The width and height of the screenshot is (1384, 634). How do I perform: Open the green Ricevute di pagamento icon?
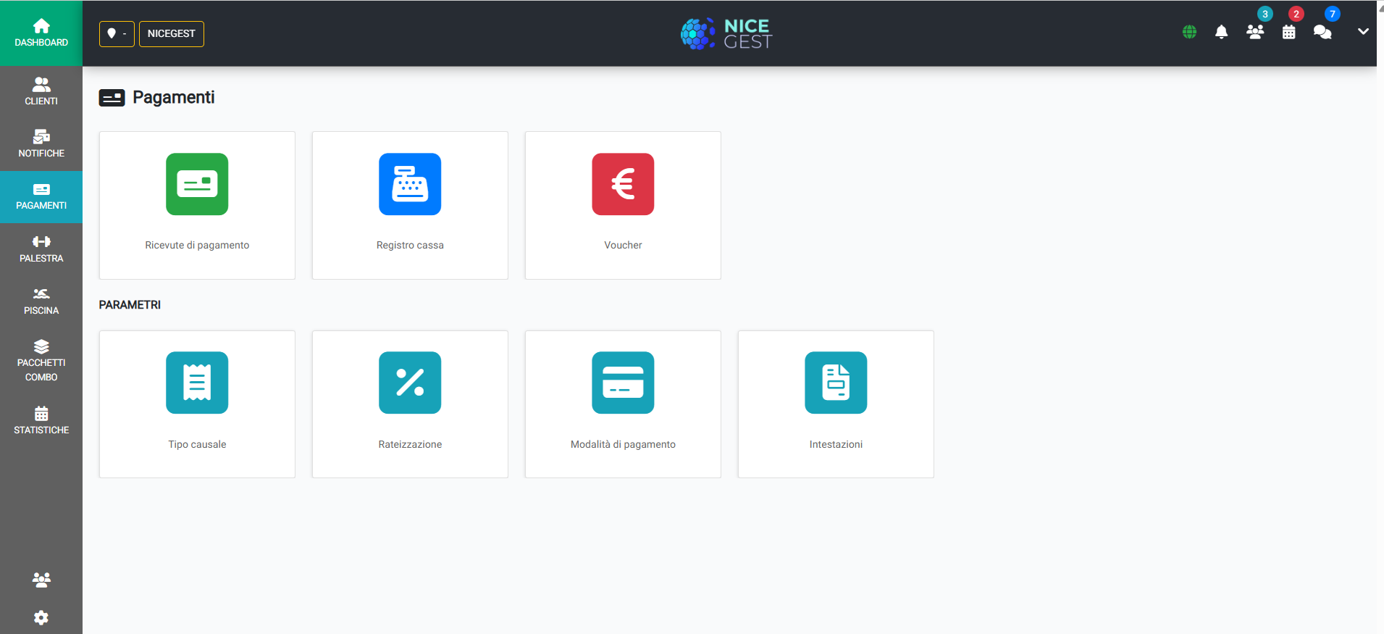(197, 184)
